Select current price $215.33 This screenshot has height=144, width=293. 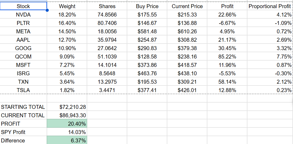pyautogui.click(x=187, y=15)
